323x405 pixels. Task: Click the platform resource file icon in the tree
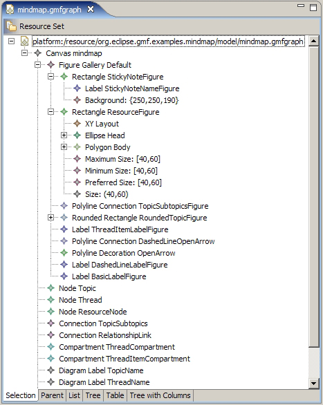click(x=24, y=41)
